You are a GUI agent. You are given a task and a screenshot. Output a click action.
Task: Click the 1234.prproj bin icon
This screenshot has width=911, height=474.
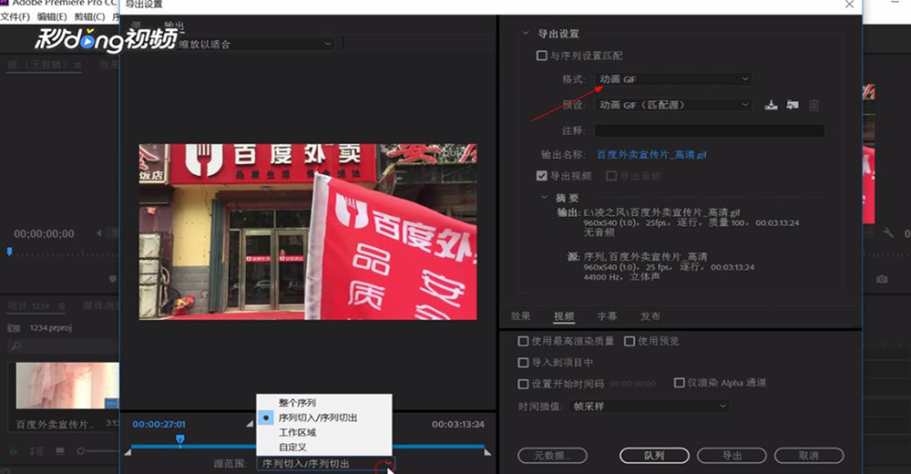pos(14,328)
